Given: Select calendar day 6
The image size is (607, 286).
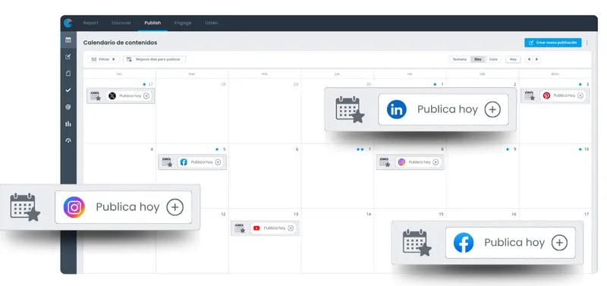Looking at the screenshot, I should [265, 177].
